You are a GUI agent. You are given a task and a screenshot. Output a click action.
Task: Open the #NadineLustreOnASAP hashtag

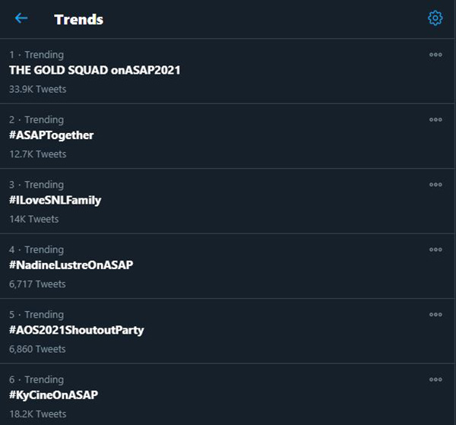[x=71, y=265]
